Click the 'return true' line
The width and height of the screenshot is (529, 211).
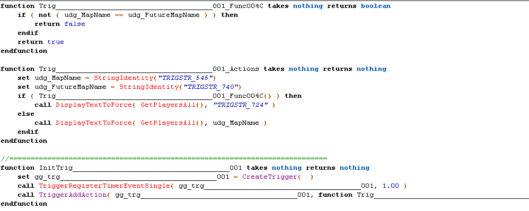point(40,42)
